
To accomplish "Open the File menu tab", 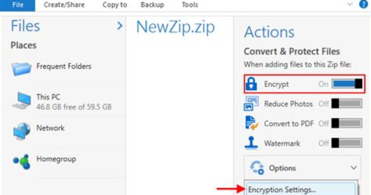I will tap(17, 5).
